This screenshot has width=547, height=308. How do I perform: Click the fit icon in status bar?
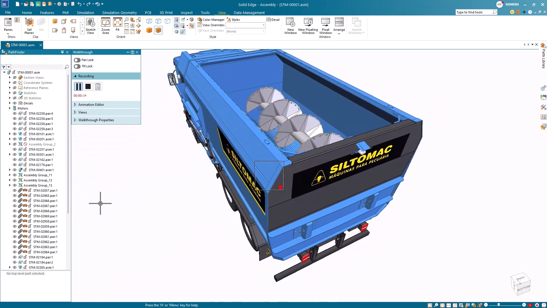pos(442,305)
